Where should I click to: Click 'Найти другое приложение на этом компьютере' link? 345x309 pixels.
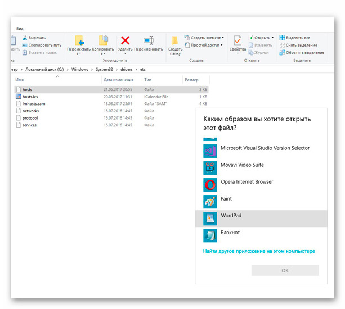pos(259,251)
